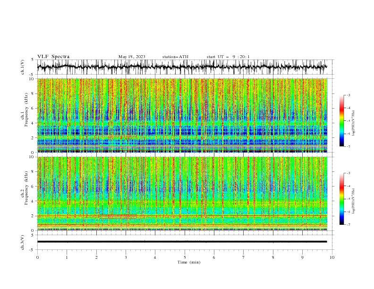
Task: Click the black ch.3 voltage trace
Action: point(182,242)
